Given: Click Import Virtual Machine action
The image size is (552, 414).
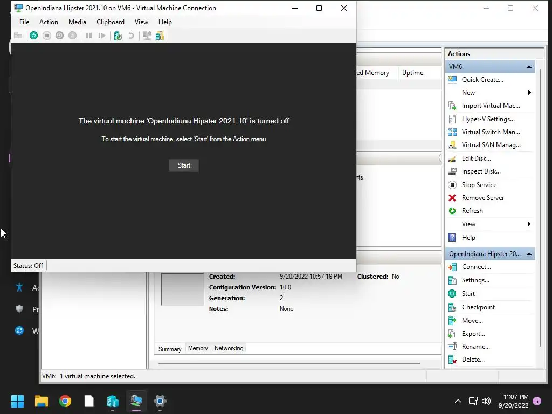Looking at the screenshot, I should click(491, 106).
